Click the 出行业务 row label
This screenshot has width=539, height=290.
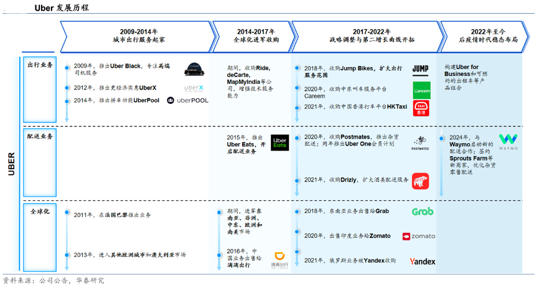click(x=40, y=65)
